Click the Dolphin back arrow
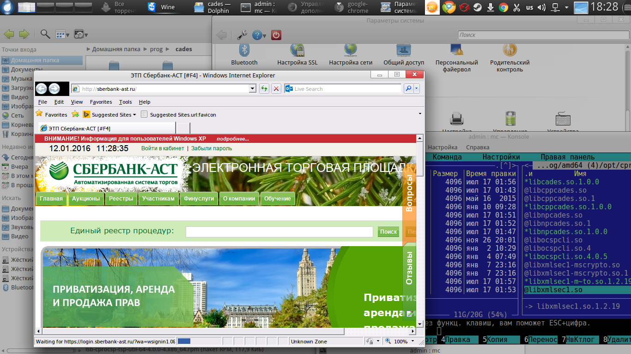 tap(9, 34)
